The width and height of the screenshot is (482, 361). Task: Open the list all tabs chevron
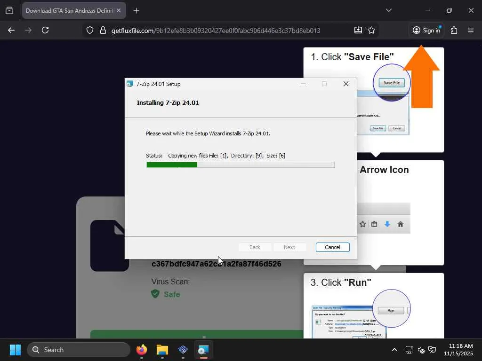pyautogui.click(x=388, y=10)
